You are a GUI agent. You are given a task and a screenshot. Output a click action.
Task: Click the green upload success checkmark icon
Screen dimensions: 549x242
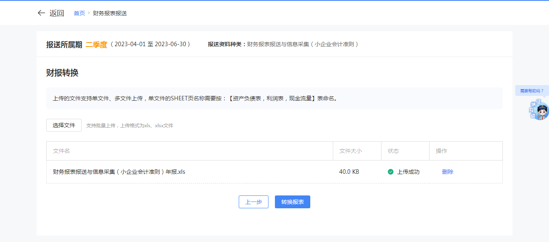pyautogui.click(x=391, y=172)
